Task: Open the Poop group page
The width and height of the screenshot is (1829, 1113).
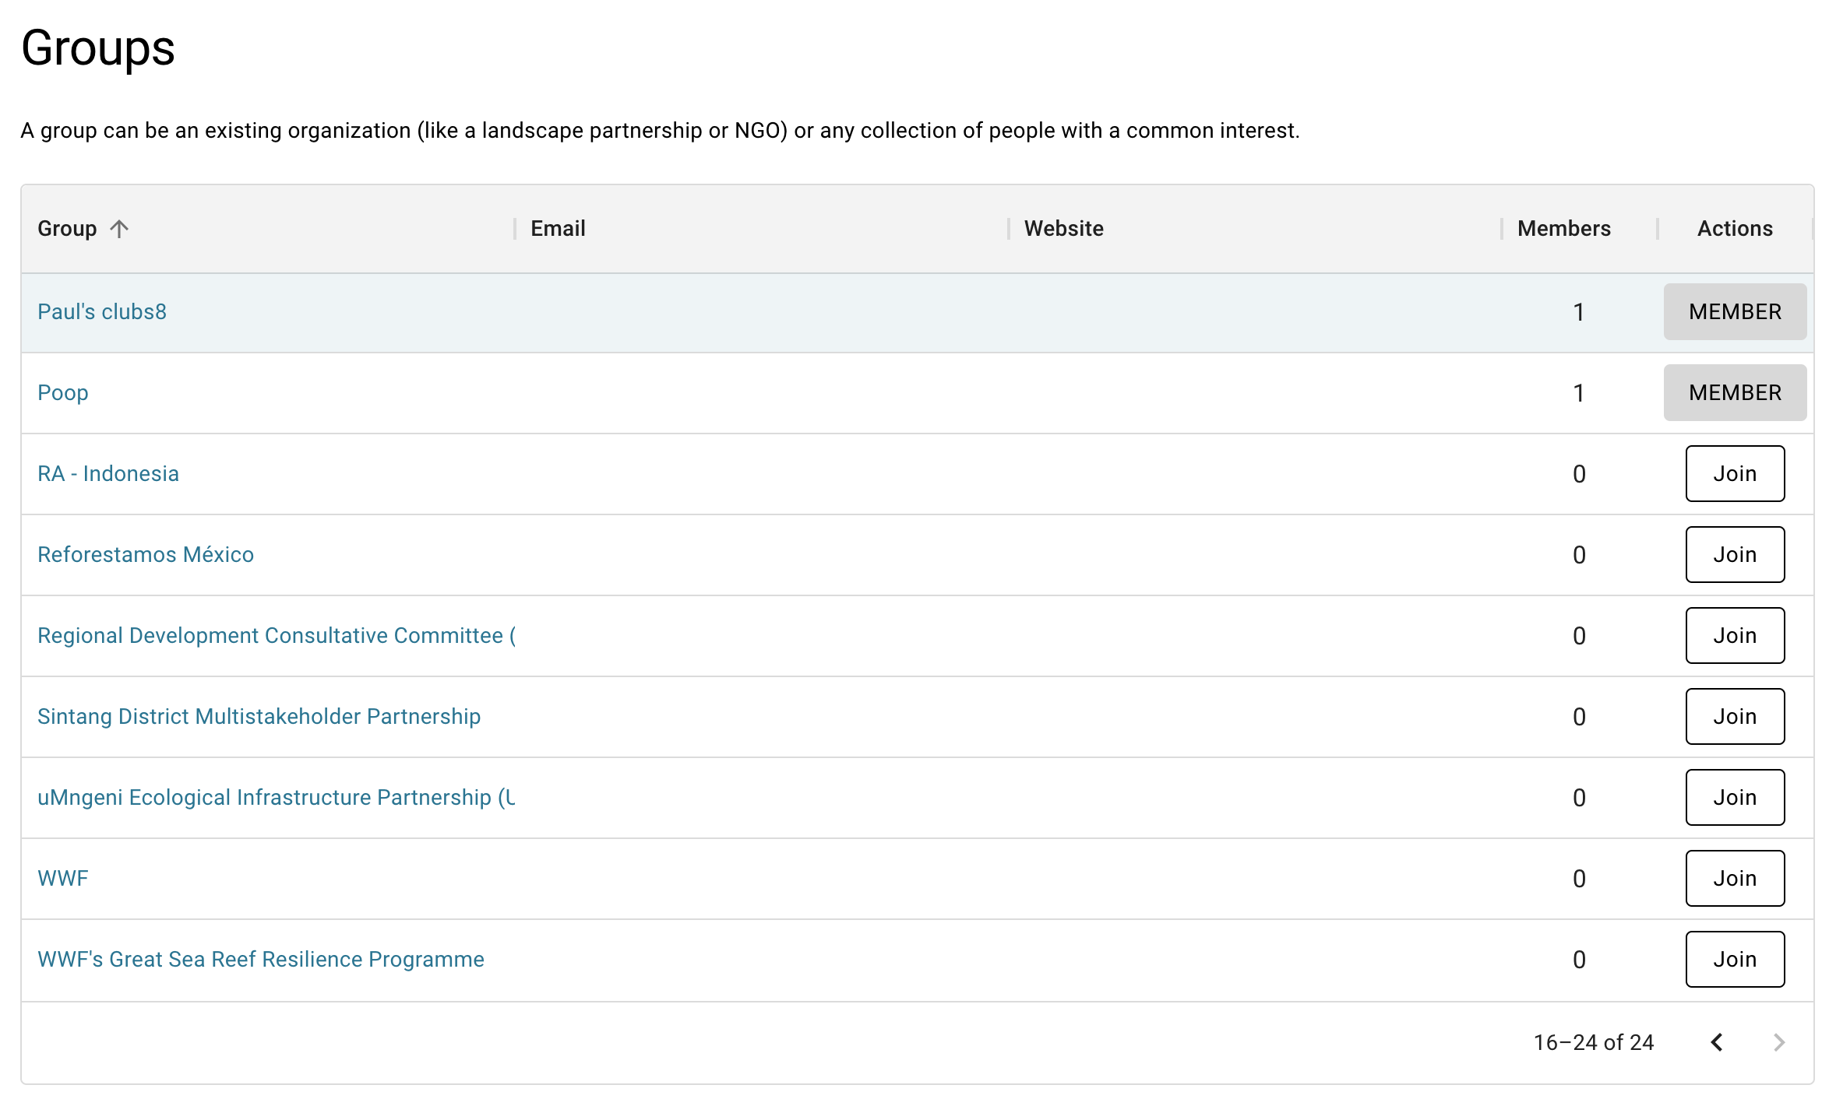Action: [62, 392]
